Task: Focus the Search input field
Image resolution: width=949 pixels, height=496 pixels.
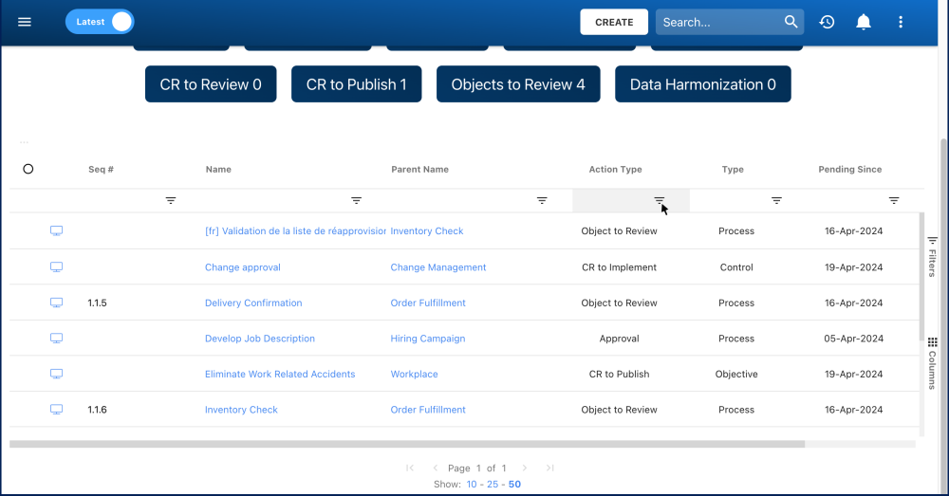Action: click(x=719, y=22)
